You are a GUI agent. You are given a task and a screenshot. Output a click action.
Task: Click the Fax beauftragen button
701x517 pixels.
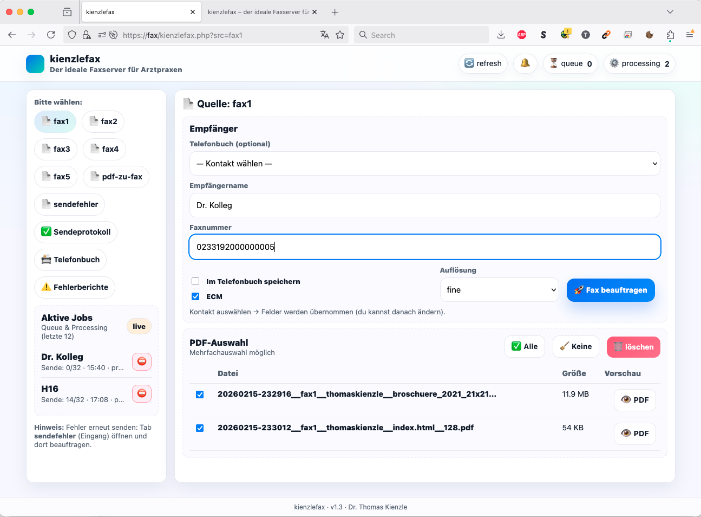pos(611,290)
